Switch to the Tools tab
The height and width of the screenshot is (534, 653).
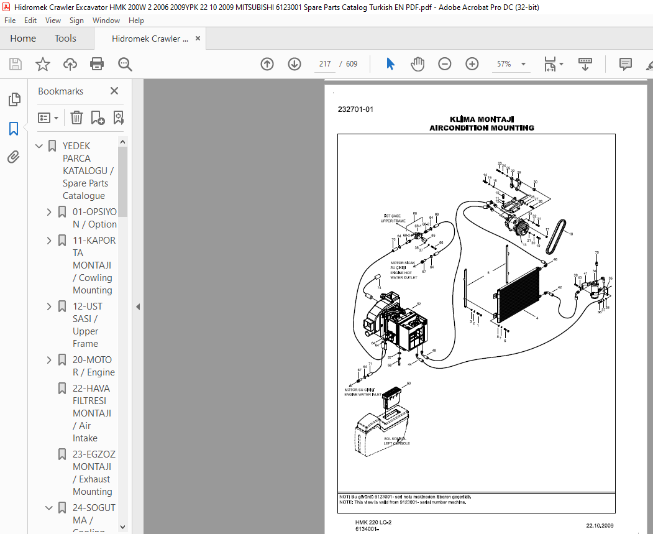(65, 39)
